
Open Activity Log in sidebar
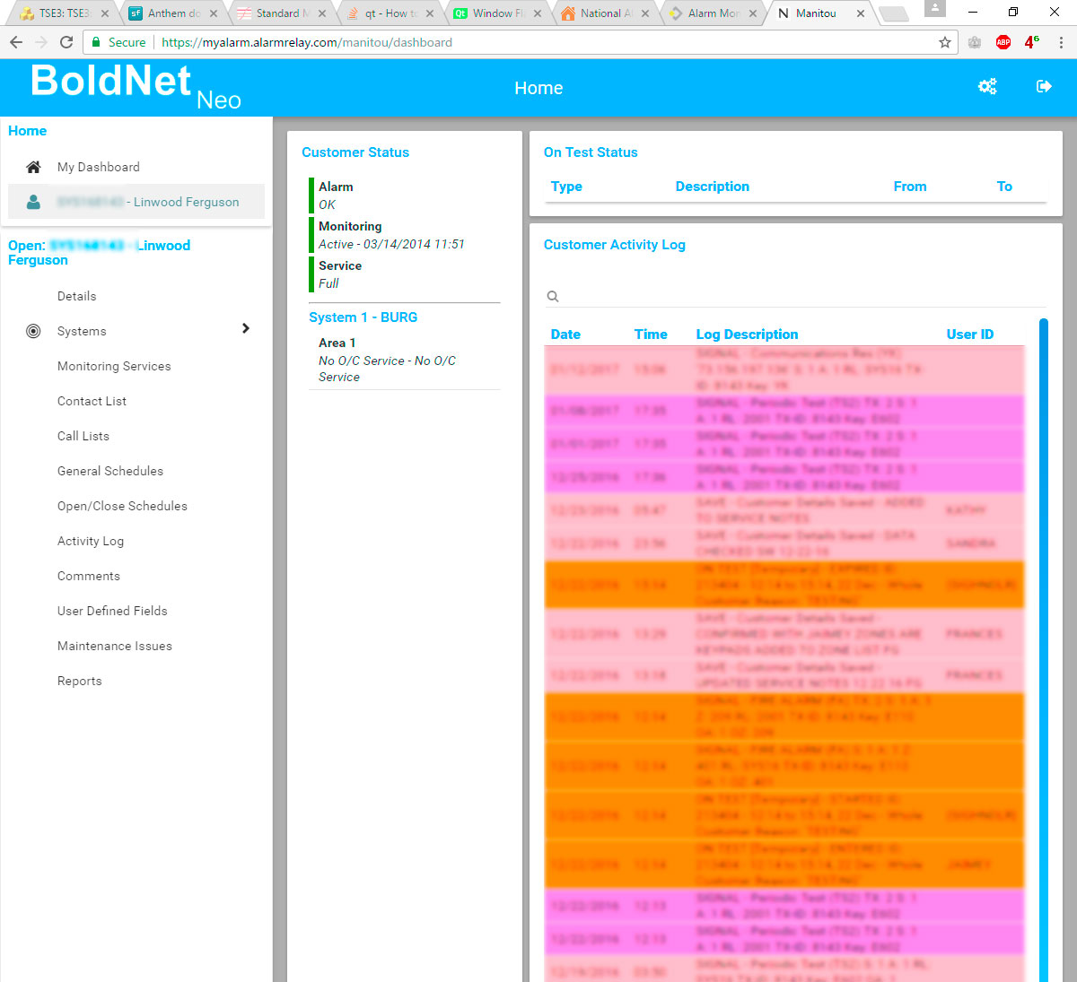point(91,541)
